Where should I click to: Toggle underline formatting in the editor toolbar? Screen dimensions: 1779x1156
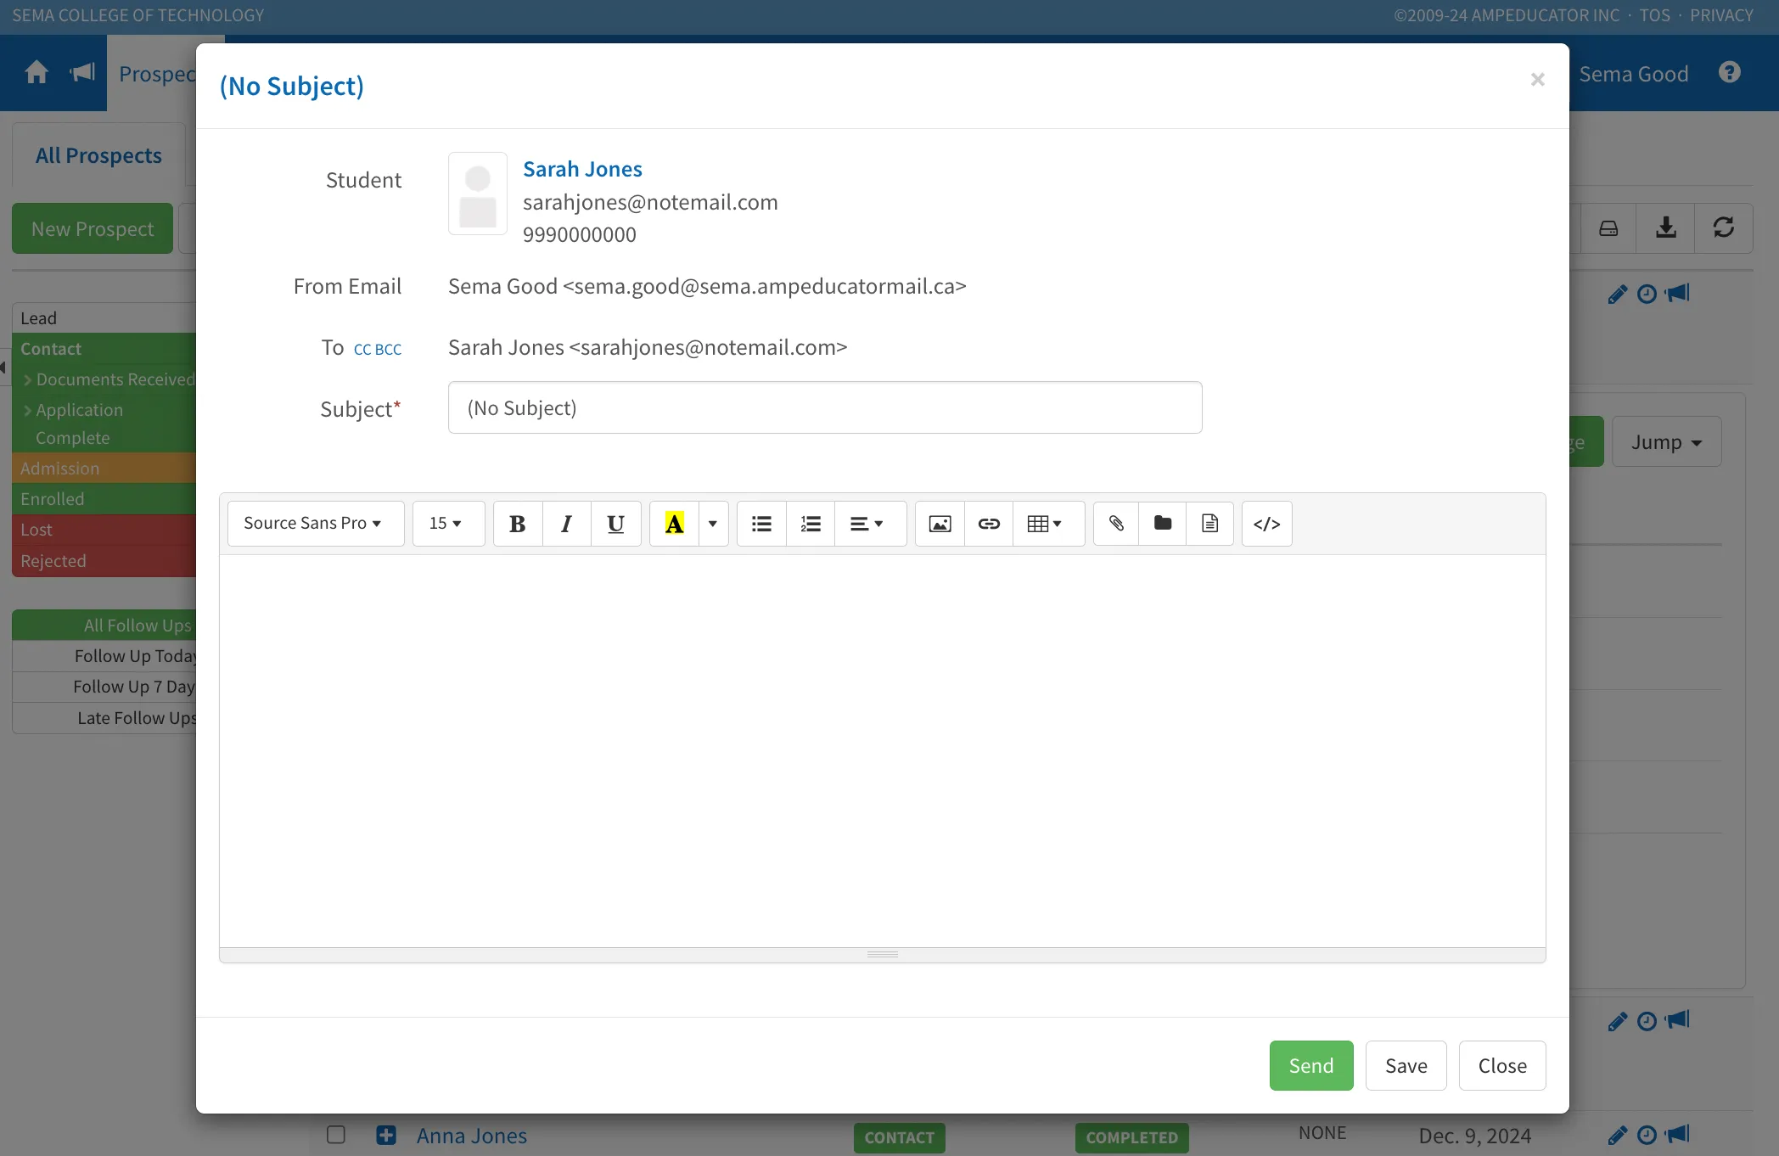click(615, 524)
